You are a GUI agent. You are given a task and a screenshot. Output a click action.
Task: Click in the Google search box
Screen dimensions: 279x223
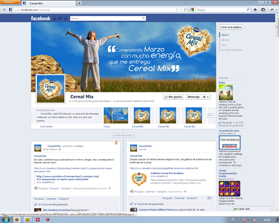click(x=221, y=10)
